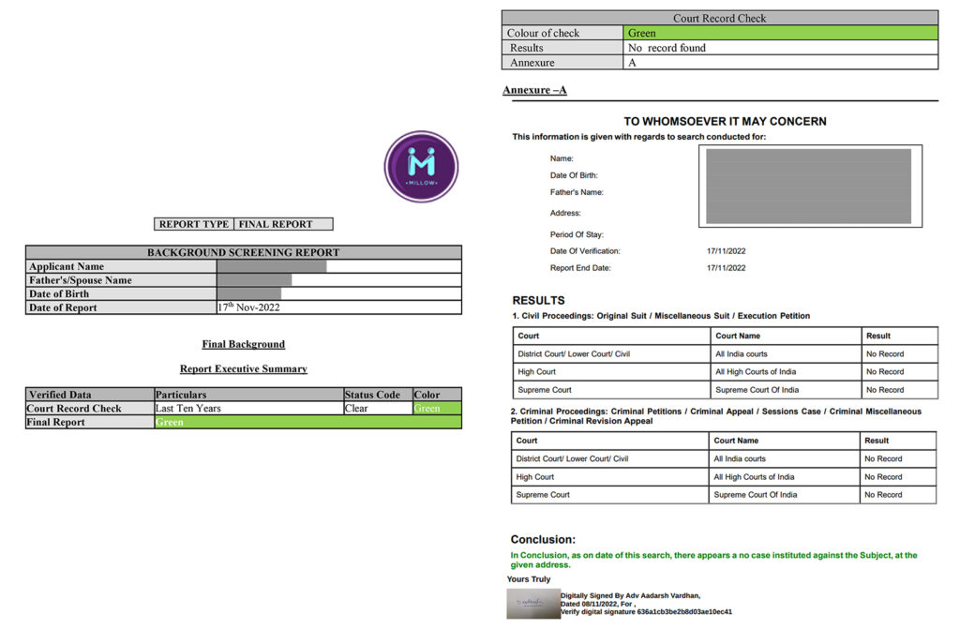Click the Millow company logo
The height and width of the screenshot is (629, 960).
[420, 166]
